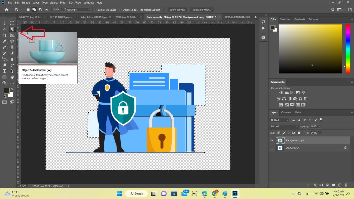The image size is (354, 199).
Task: Add a Brightness/Contrast adjustment
Action: (282, 93)
